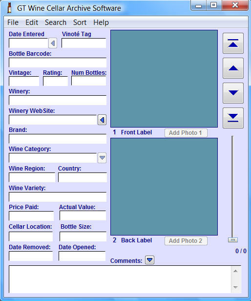Click the Back Label caption text
Viewport: 251px width, 301px height.
(x=136, y=240)
